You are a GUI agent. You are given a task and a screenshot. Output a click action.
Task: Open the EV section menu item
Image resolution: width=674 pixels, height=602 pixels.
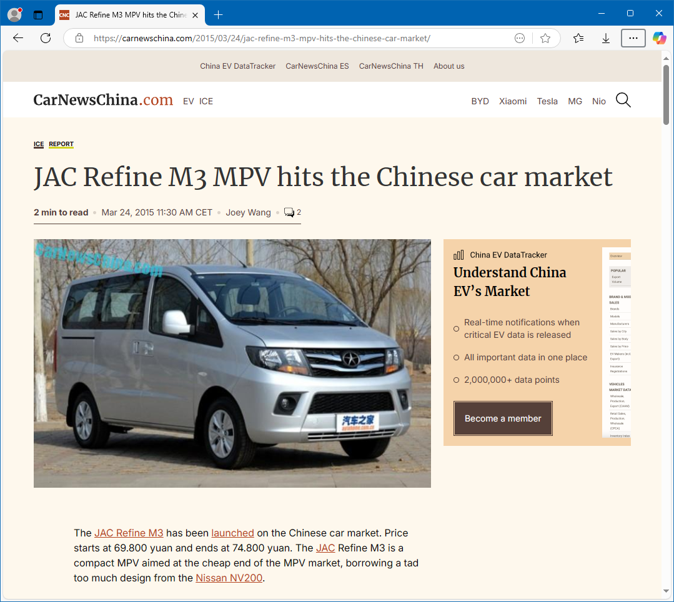coord(188,101)
